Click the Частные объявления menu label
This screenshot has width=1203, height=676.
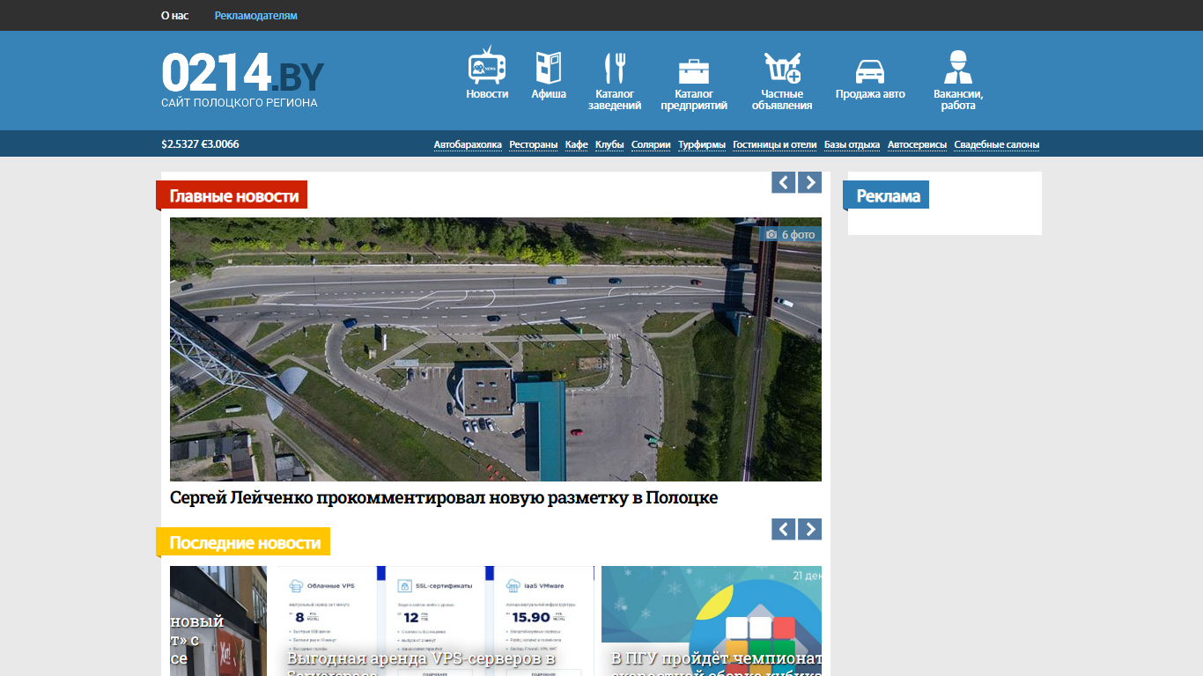click(782, 99)
